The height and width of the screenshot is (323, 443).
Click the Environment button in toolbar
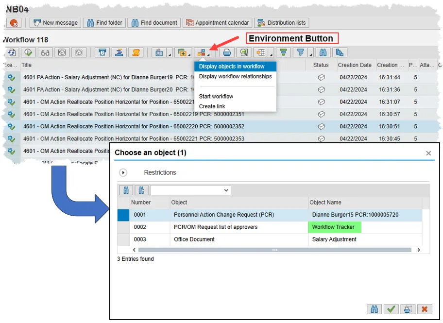click(x=202, y=52)
